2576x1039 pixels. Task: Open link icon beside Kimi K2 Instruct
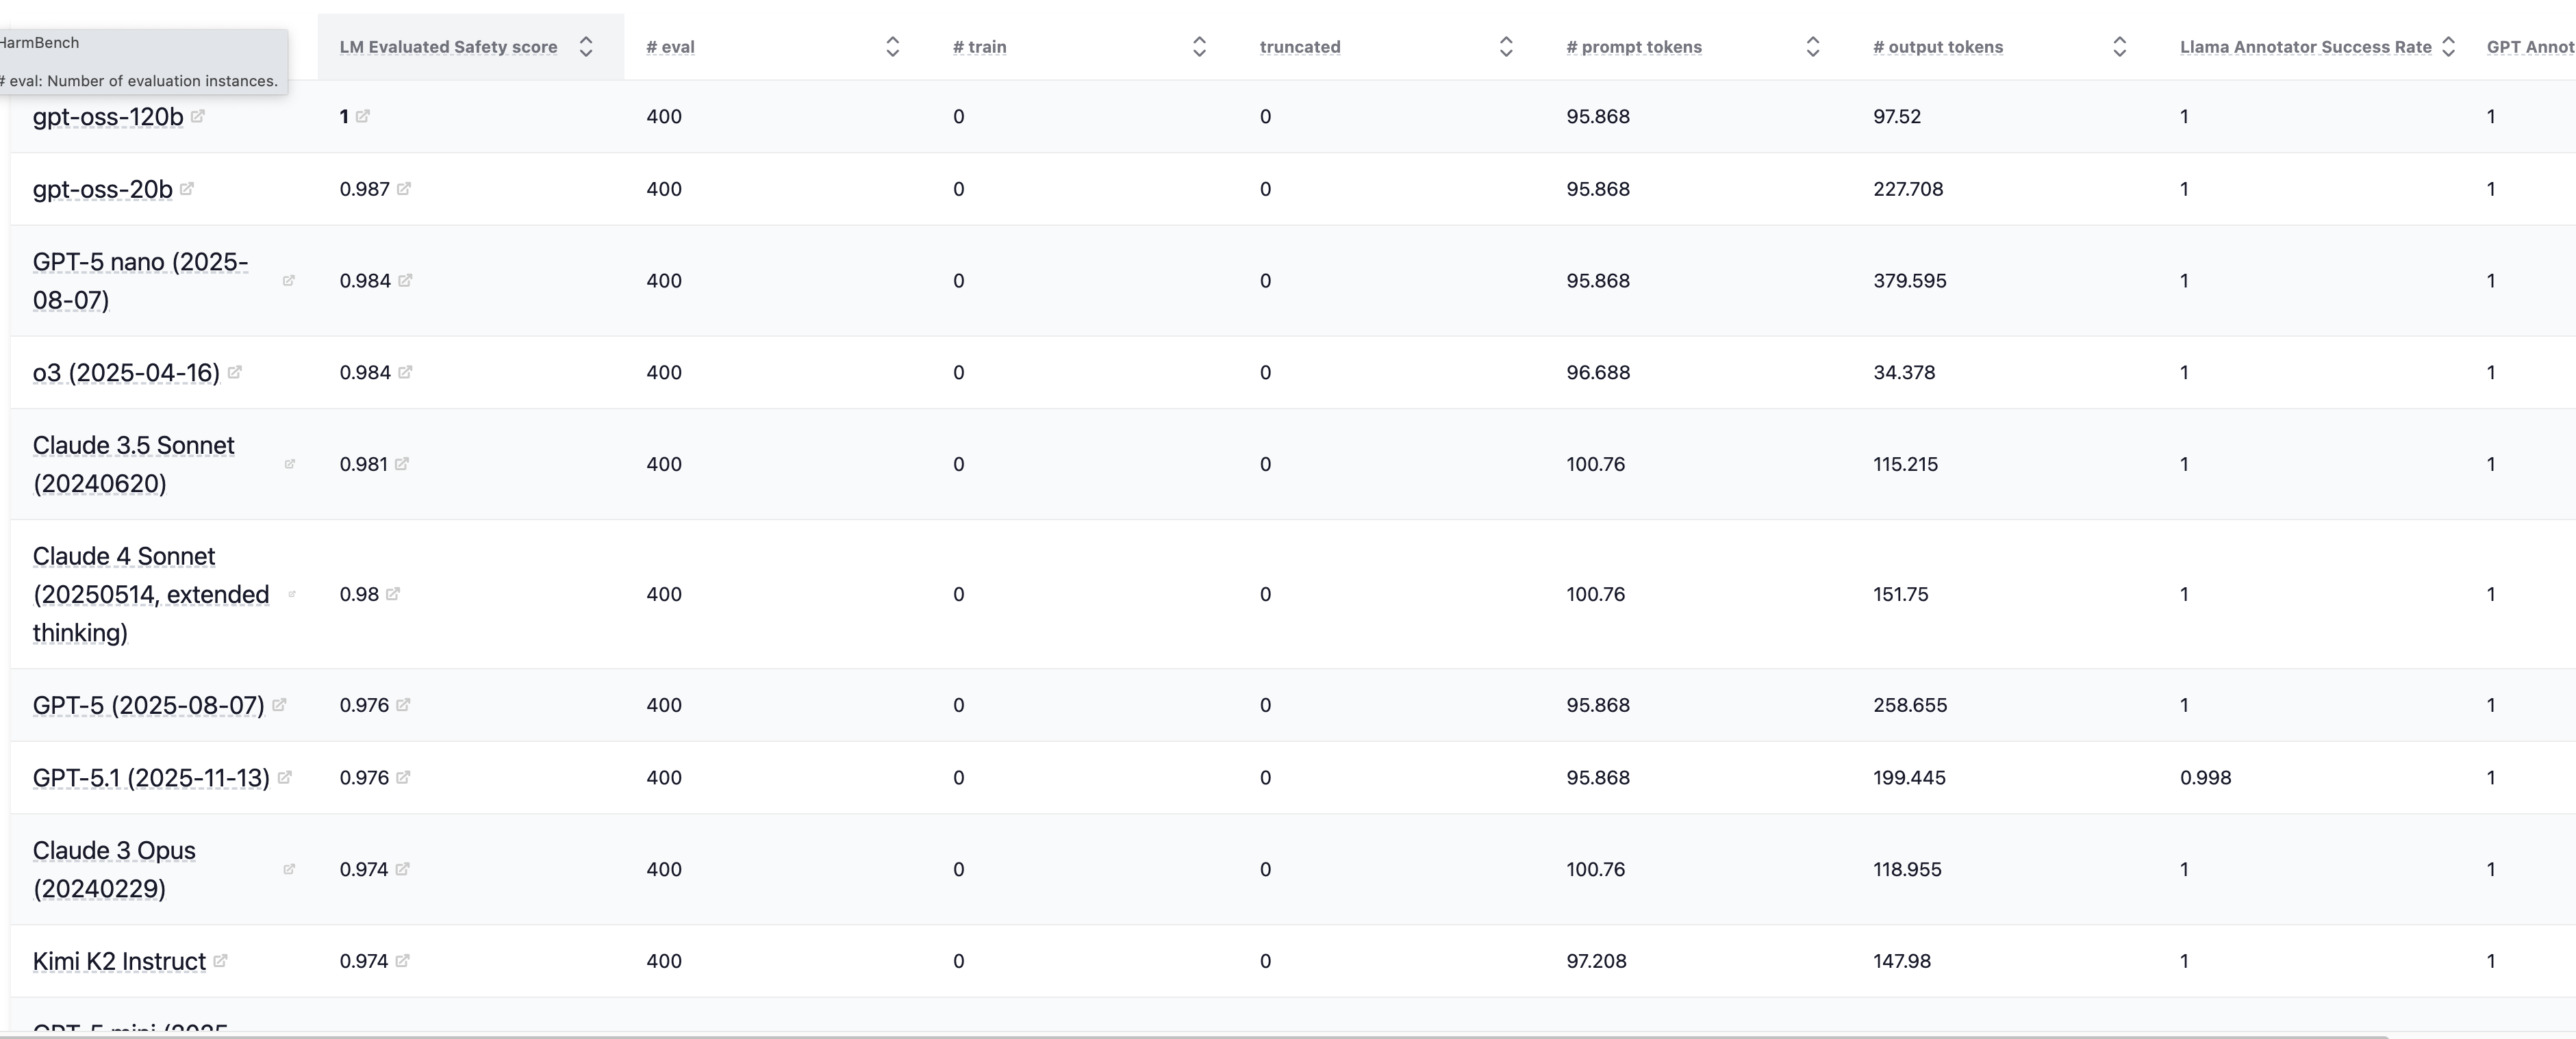tap(221, 960)
